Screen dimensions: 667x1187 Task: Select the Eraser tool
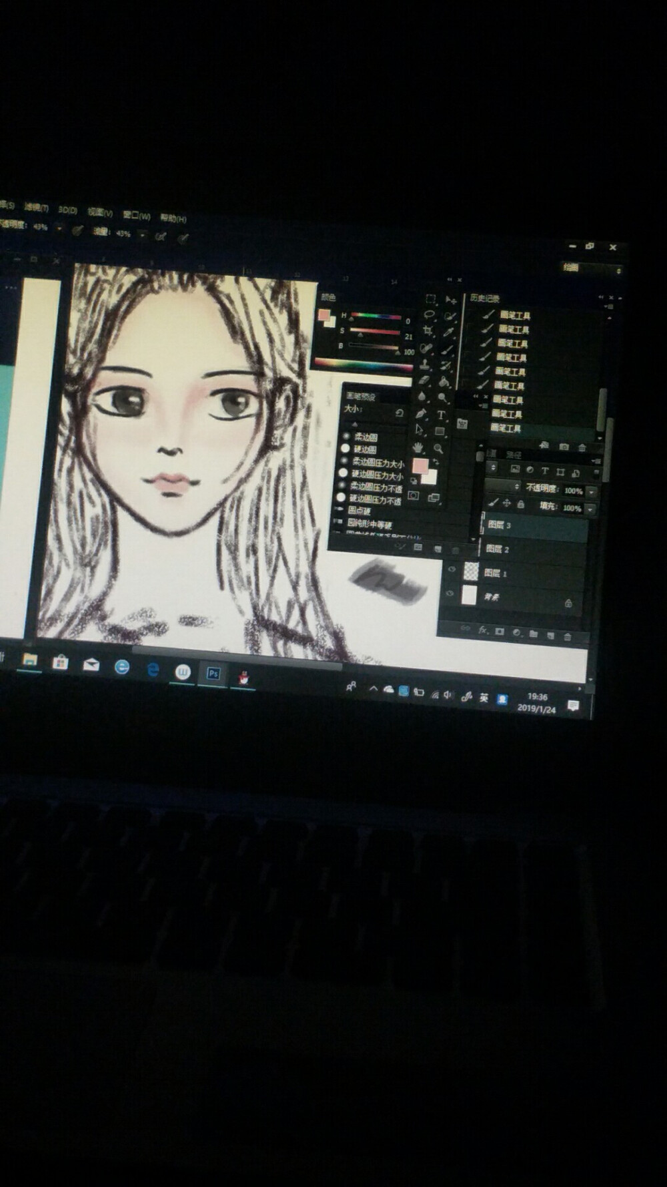click(x=424, y=381)
